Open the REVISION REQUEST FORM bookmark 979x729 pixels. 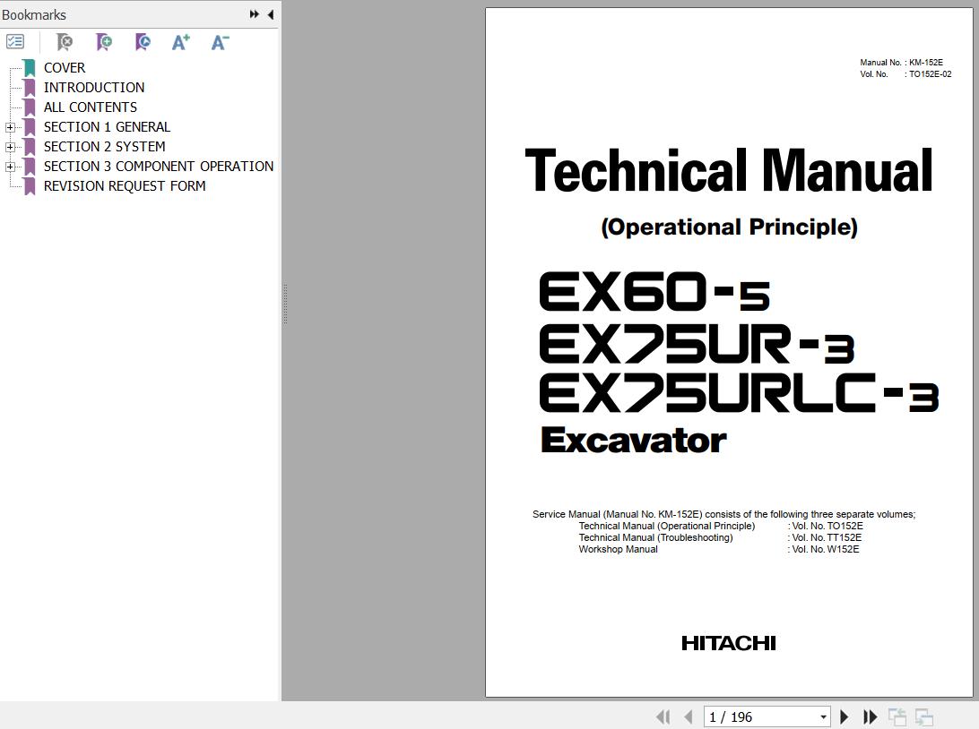(x=125, y=186)
